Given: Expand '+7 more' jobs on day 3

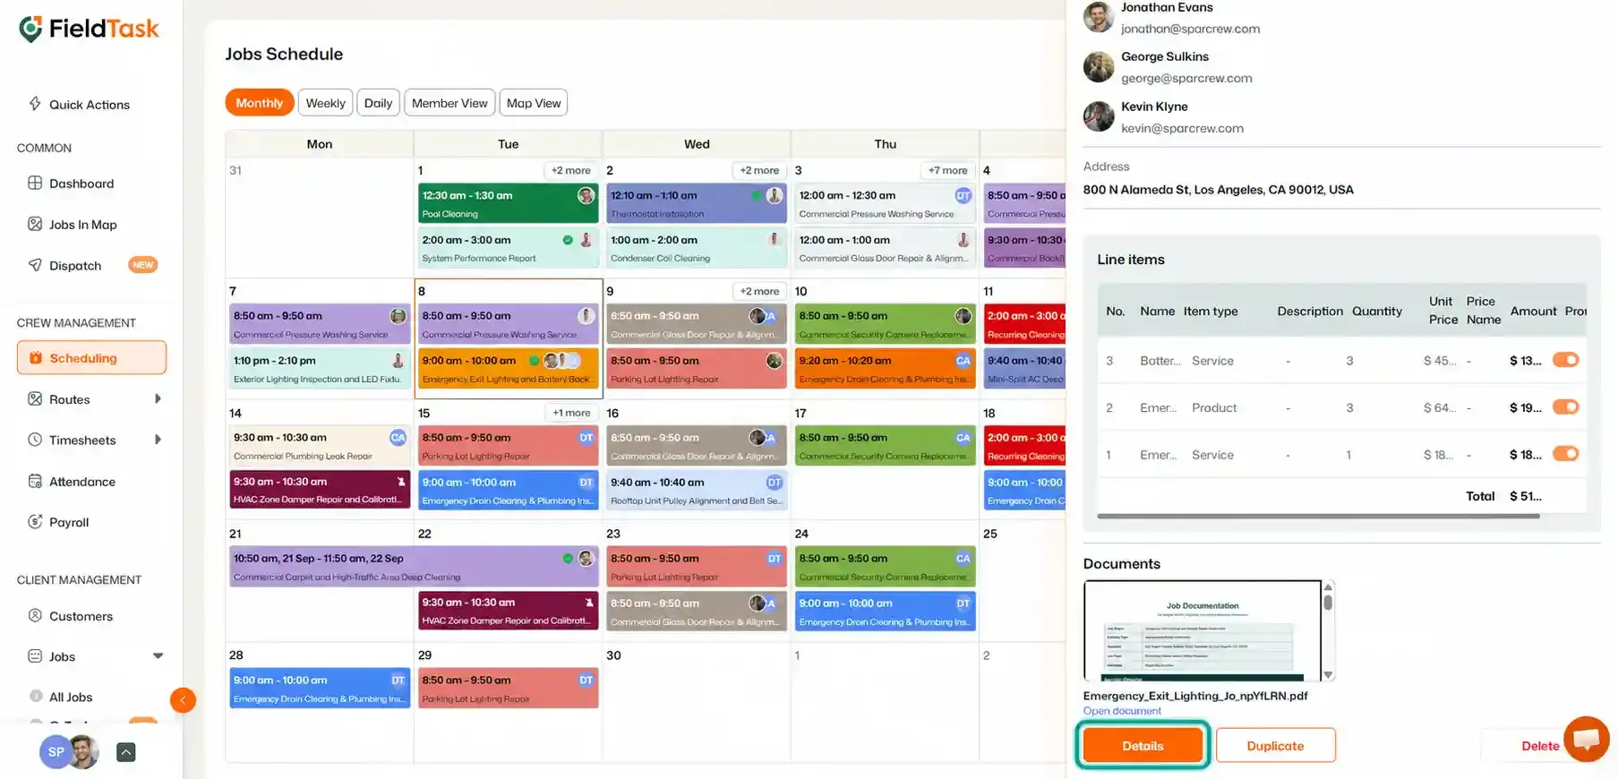Looking at the screenshot, I should coord(947,170).
